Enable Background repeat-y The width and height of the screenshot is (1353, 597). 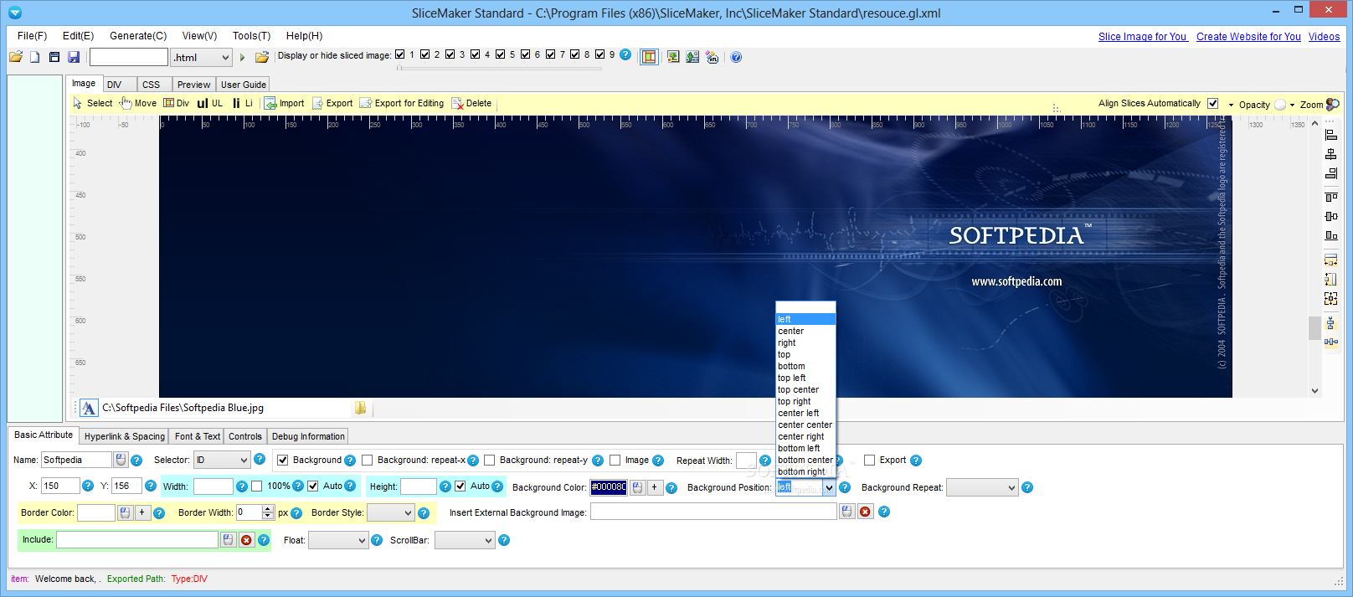(x=489, y=460)
